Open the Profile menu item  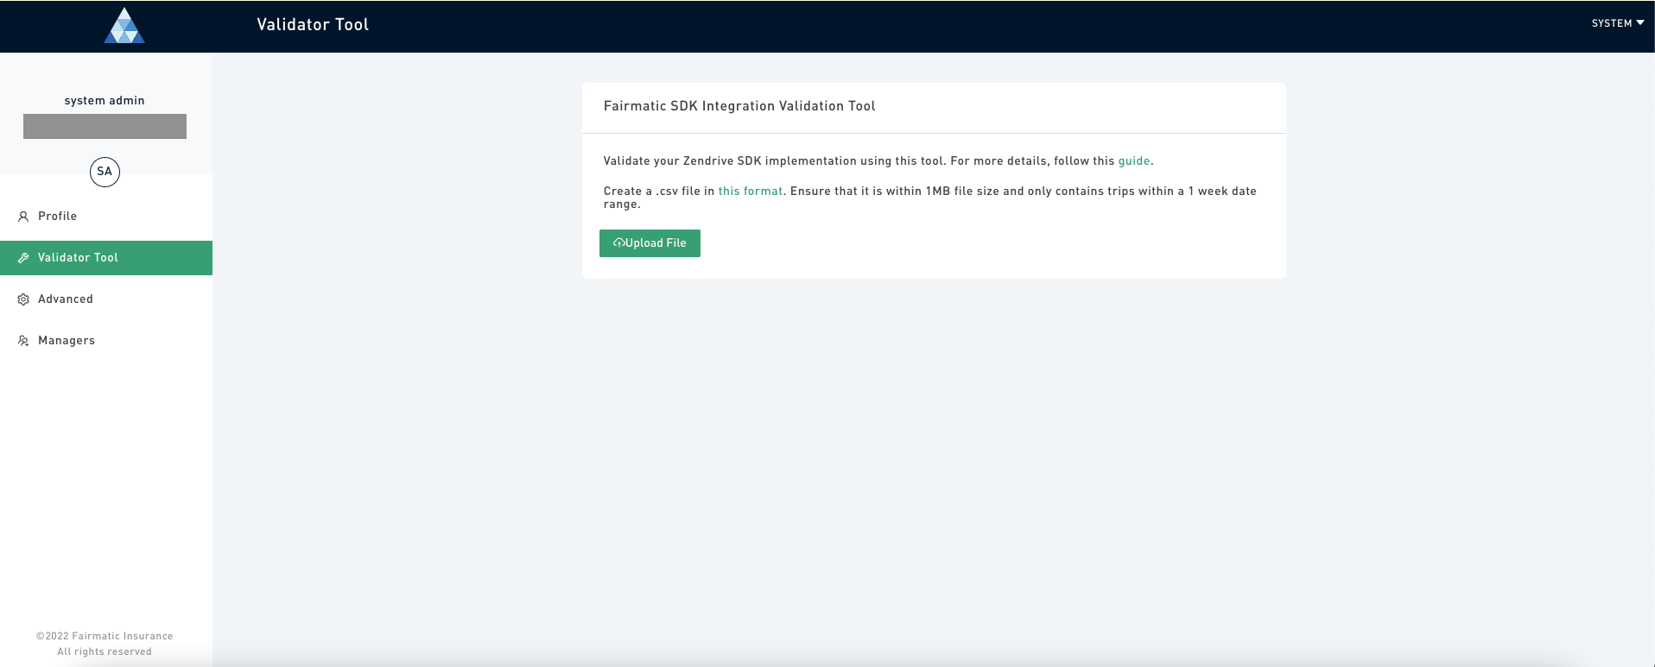pos(106,217)
